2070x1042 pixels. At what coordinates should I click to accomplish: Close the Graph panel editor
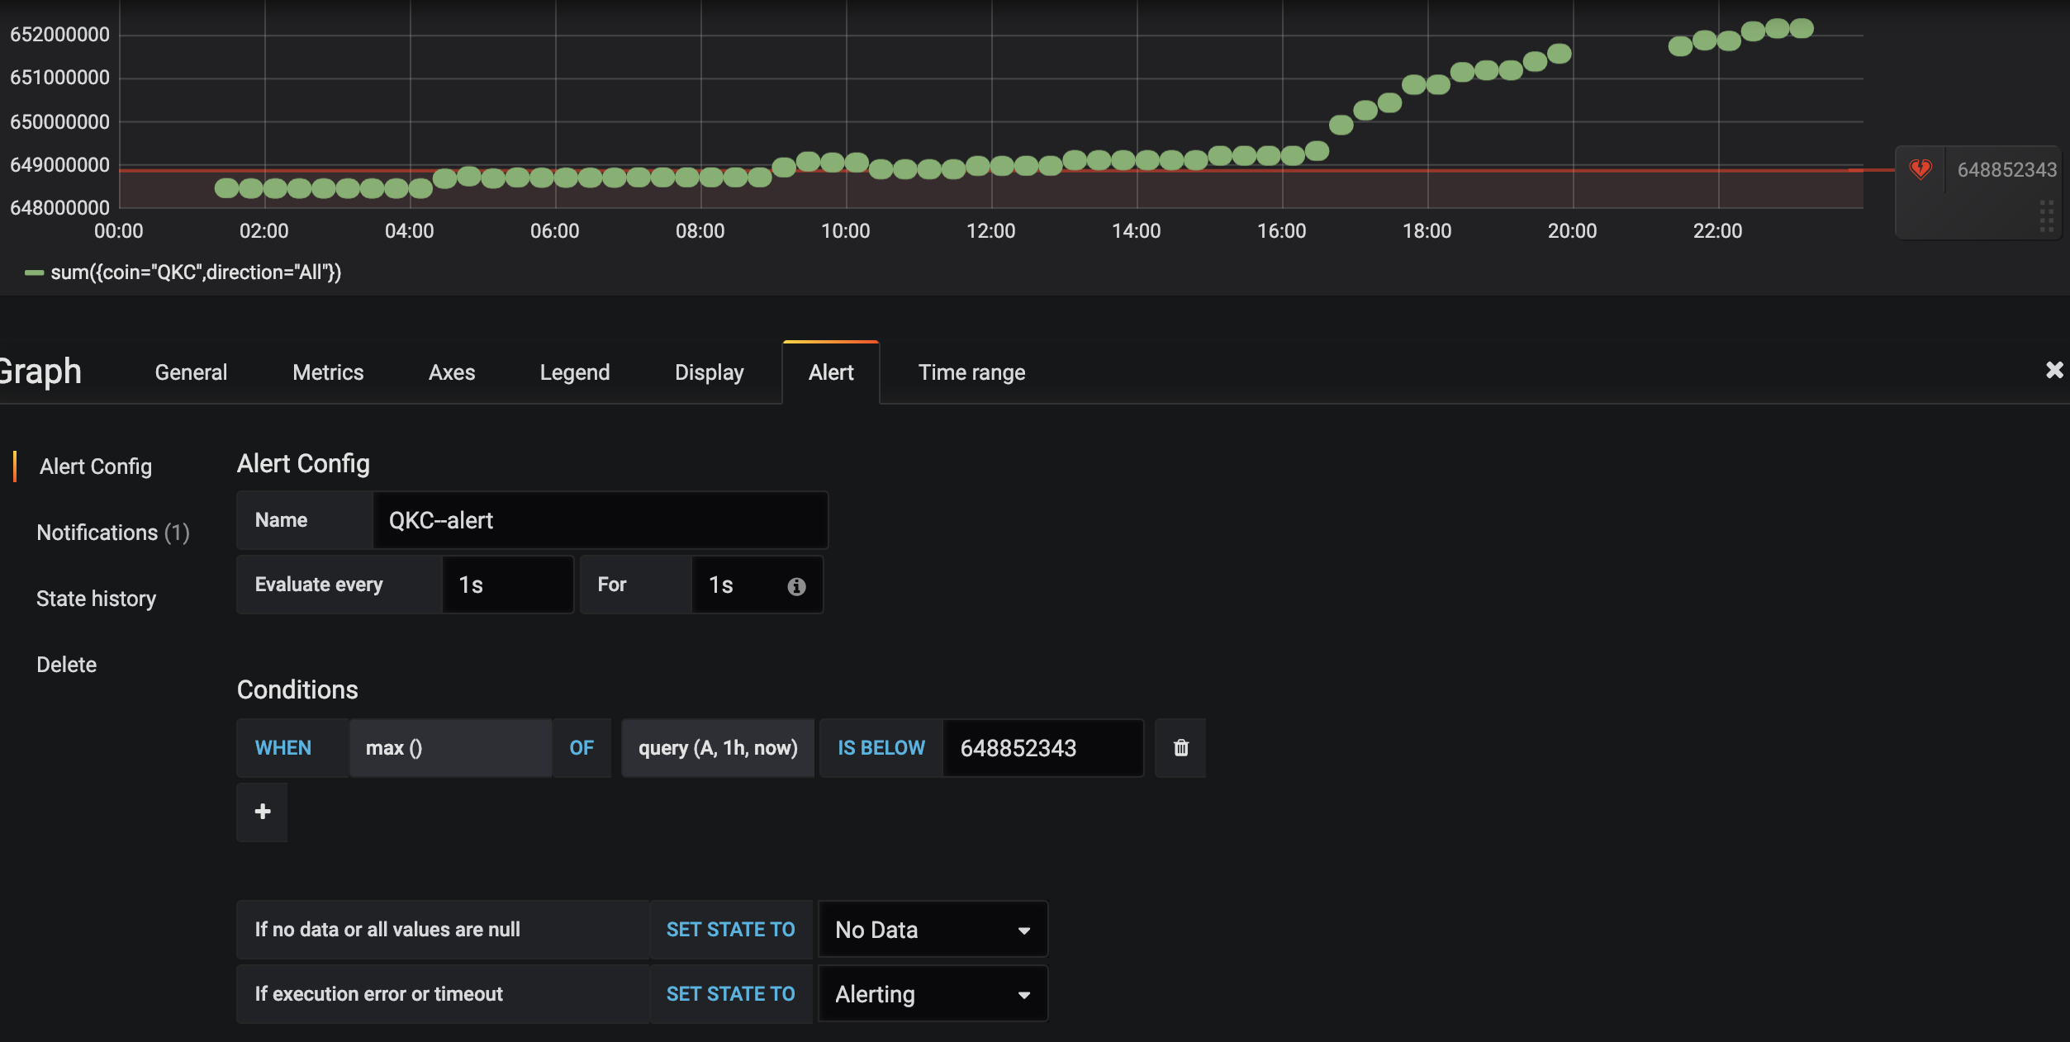point(2054,370)
